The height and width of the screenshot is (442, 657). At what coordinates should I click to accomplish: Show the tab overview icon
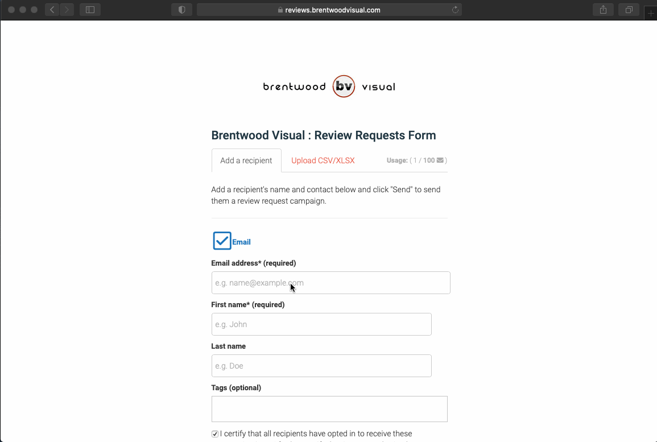coord(629,10)
